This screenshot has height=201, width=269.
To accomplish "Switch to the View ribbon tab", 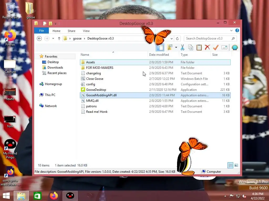I will [x=86, y=31].
